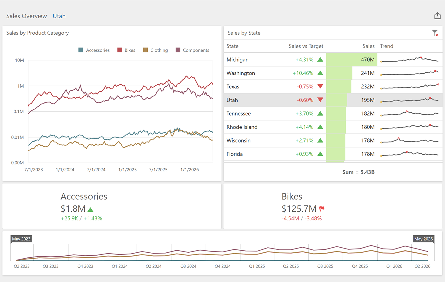Image resolution: width=445 pixels, height=282 pixels.
Task: Click the Utah trend sparkline
Action: pyautogui.click(x=410, y=100)
